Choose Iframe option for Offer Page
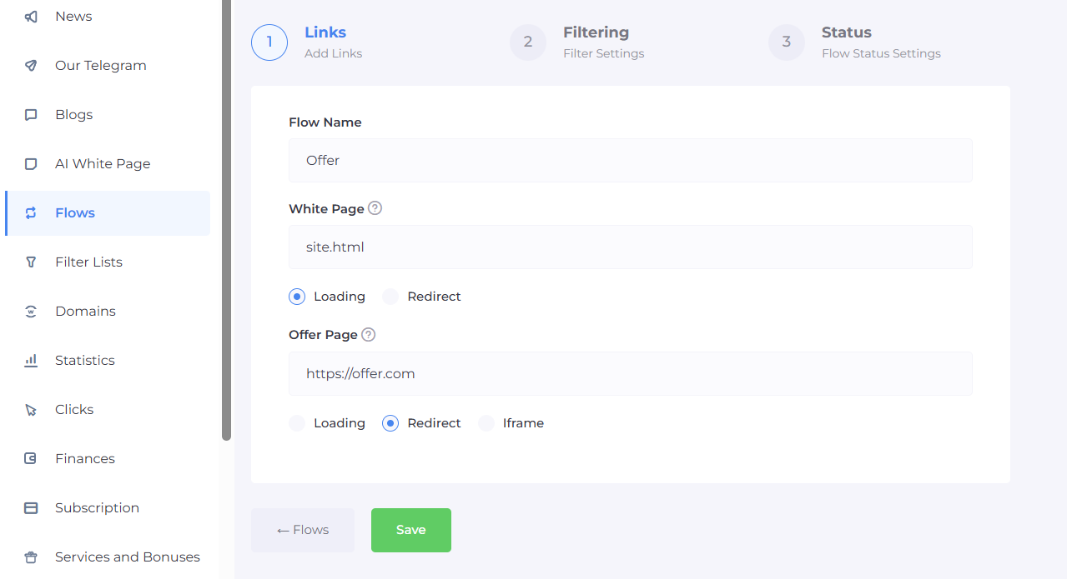This screenshot has height=579, width=1067. pos(486,423)
